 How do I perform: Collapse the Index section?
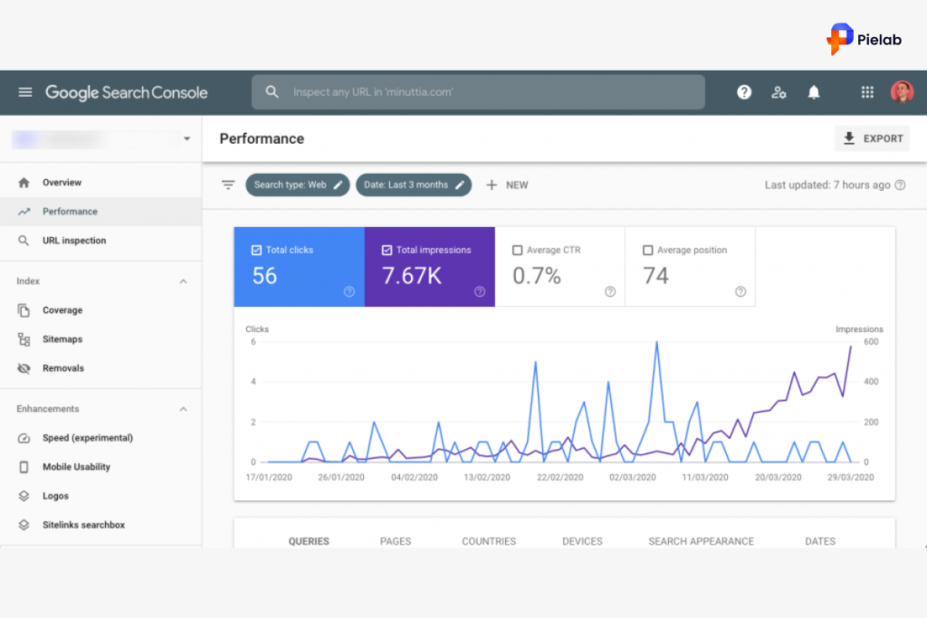(x=183, y=281)
